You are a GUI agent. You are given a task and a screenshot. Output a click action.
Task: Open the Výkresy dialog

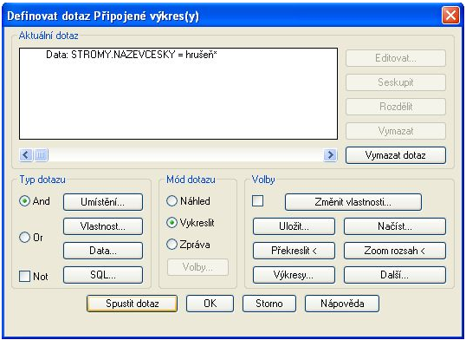click(294, 275)
